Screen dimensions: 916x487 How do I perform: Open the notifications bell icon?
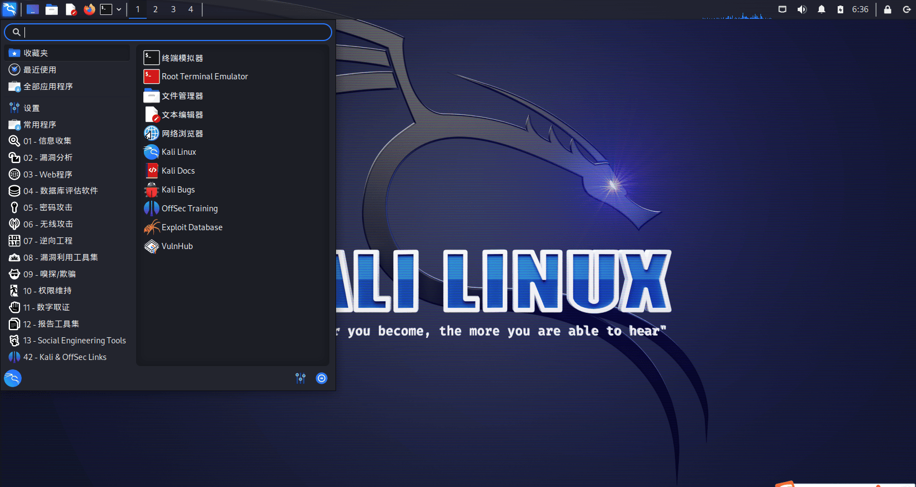[821, 9]
